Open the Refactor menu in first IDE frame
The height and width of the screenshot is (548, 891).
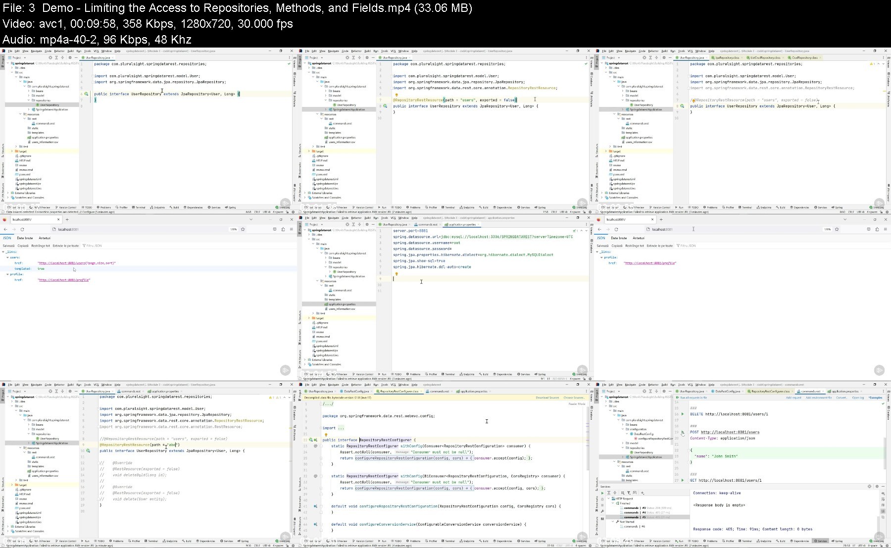point(59,51)
